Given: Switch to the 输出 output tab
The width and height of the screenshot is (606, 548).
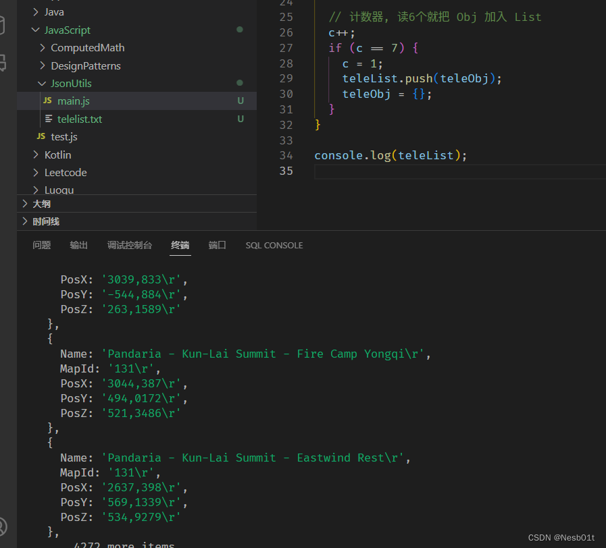Looking at the screenshot, I should 78,245.
